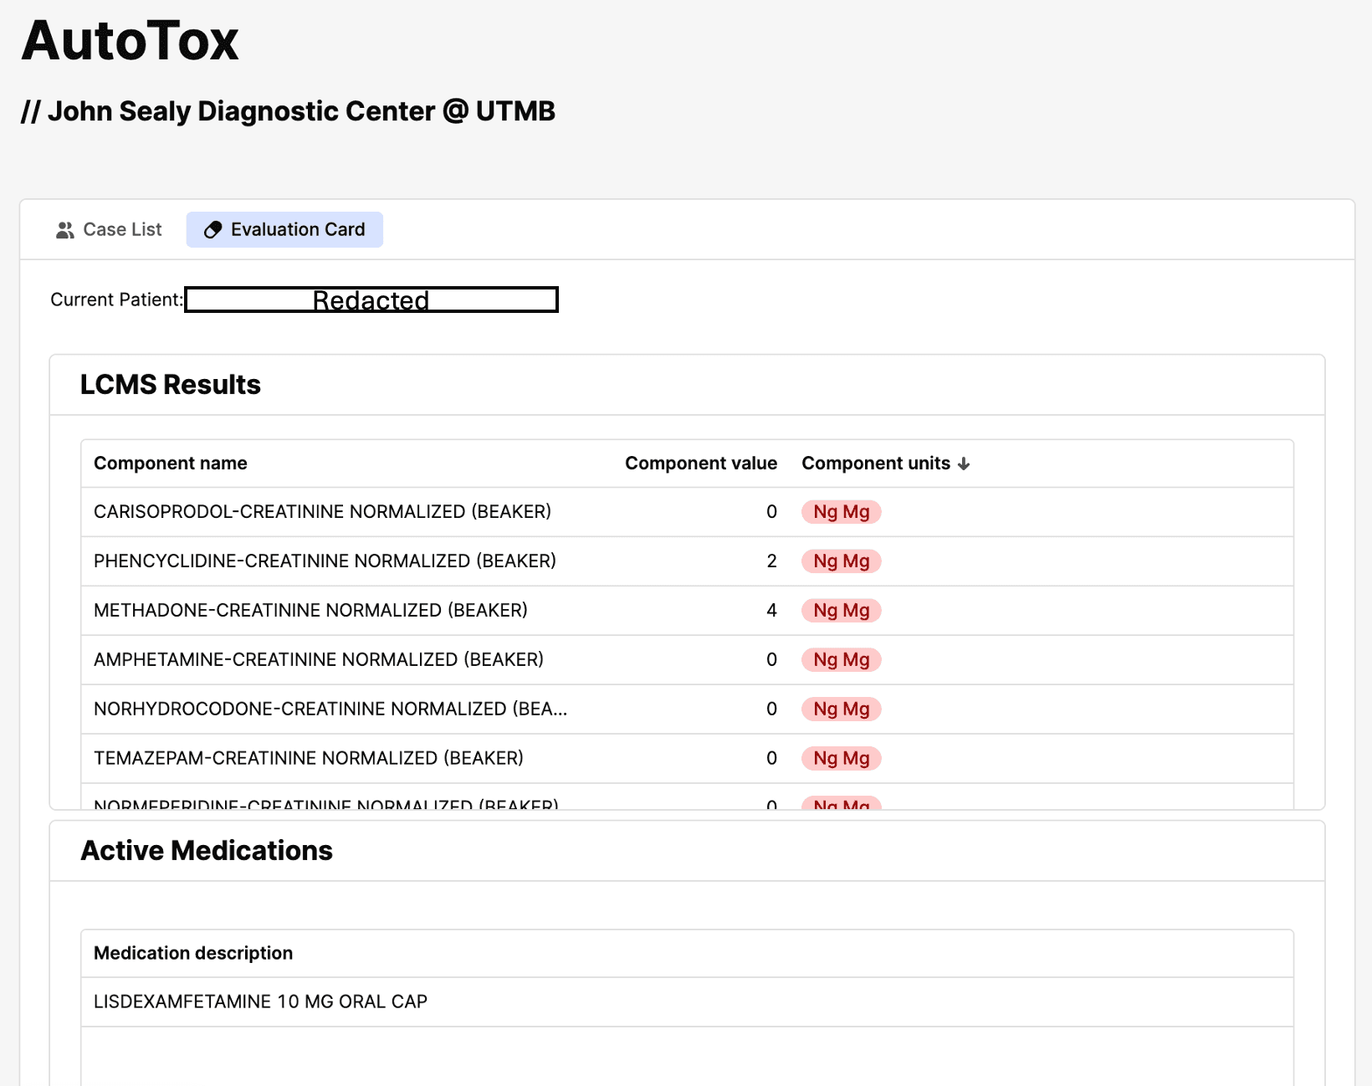Select the Evaluation Card tab

pos(284,230)
